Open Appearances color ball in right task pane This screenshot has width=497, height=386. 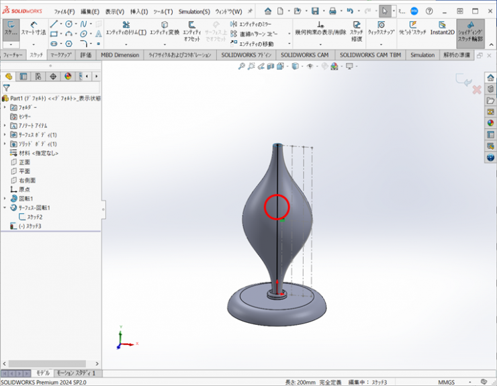coord(490,123)
